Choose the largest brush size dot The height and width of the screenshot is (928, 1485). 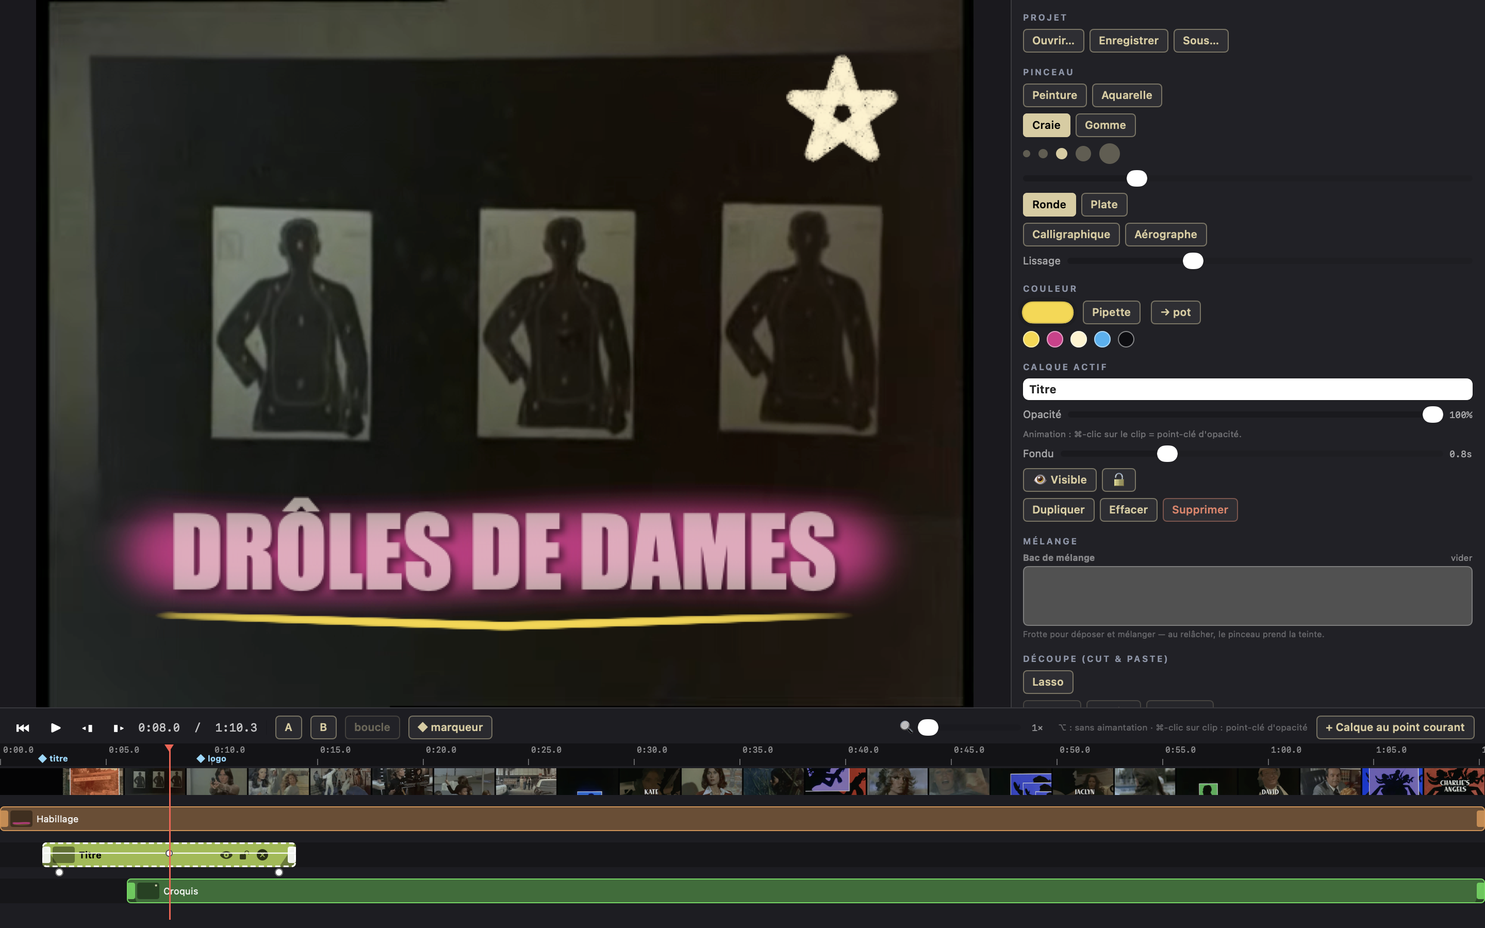click(x=1110, y=154)
